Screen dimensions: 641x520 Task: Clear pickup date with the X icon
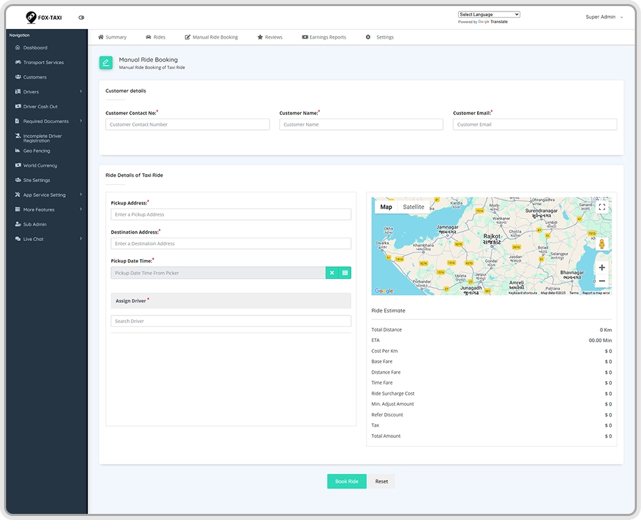click(332, 273)
